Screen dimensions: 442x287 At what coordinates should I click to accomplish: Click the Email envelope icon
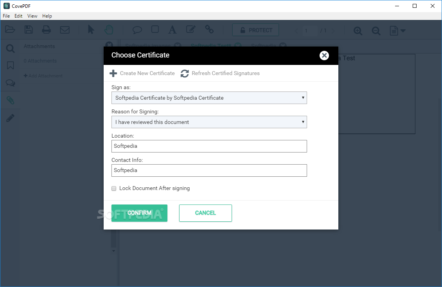tap(65, 30)
